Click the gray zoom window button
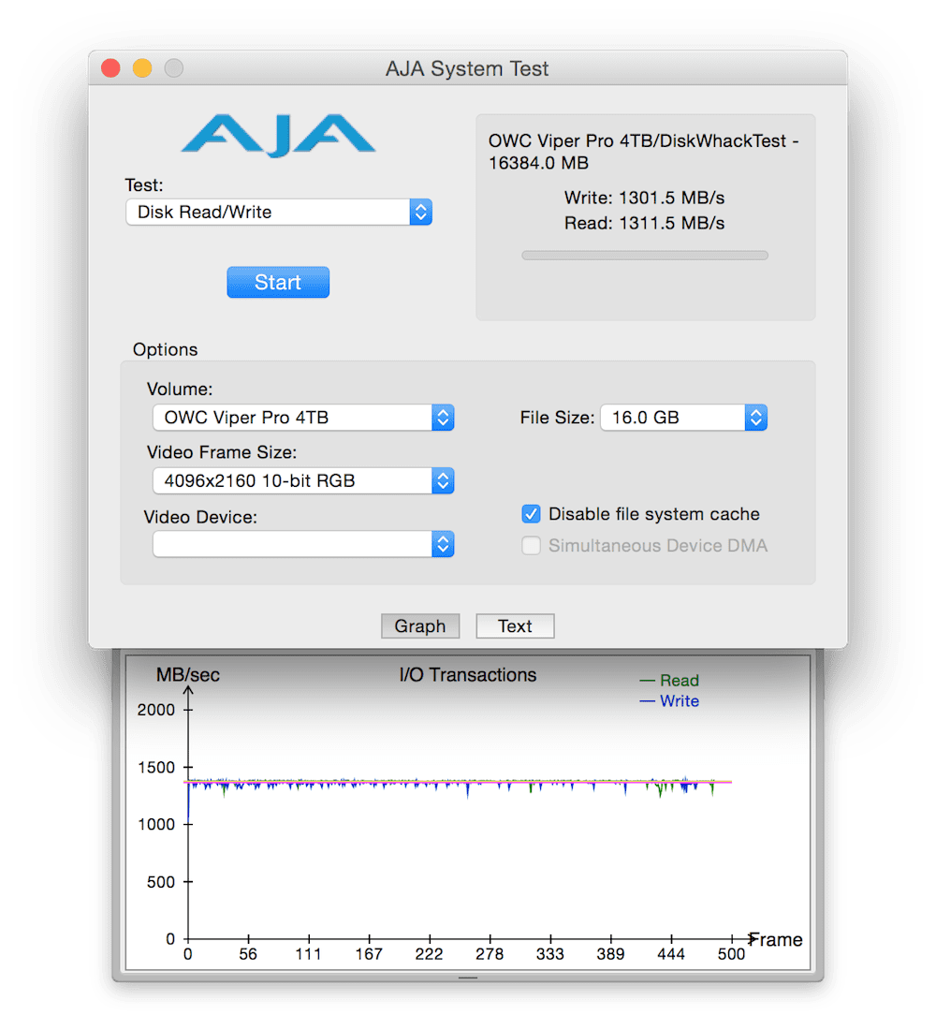Viewport: 936px width, 1015px height. point(173,68)
